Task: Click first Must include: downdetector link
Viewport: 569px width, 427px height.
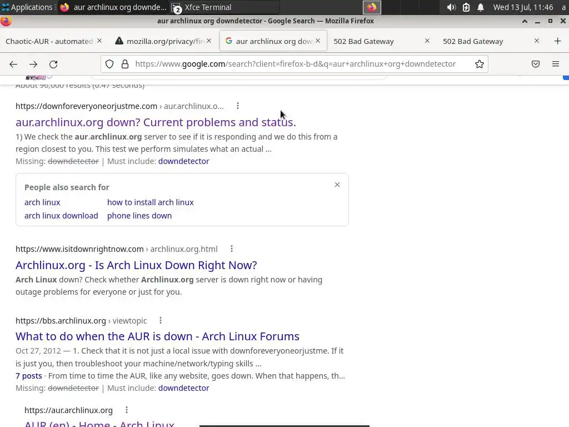Action: click(183, 161)
